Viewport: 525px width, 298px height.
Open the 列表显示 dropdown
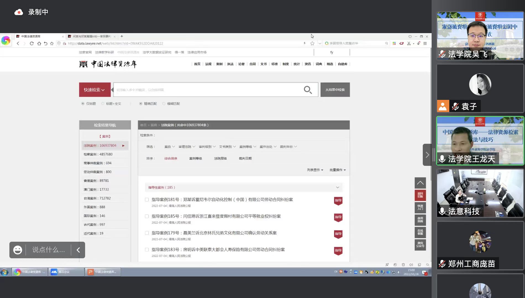coord(315,170)
